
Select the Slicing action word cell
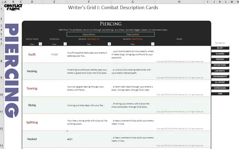click(x=32, y=105)
